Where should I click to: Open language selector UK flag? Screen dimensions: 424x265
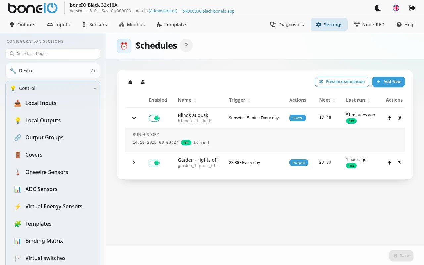tap(396, 8)
